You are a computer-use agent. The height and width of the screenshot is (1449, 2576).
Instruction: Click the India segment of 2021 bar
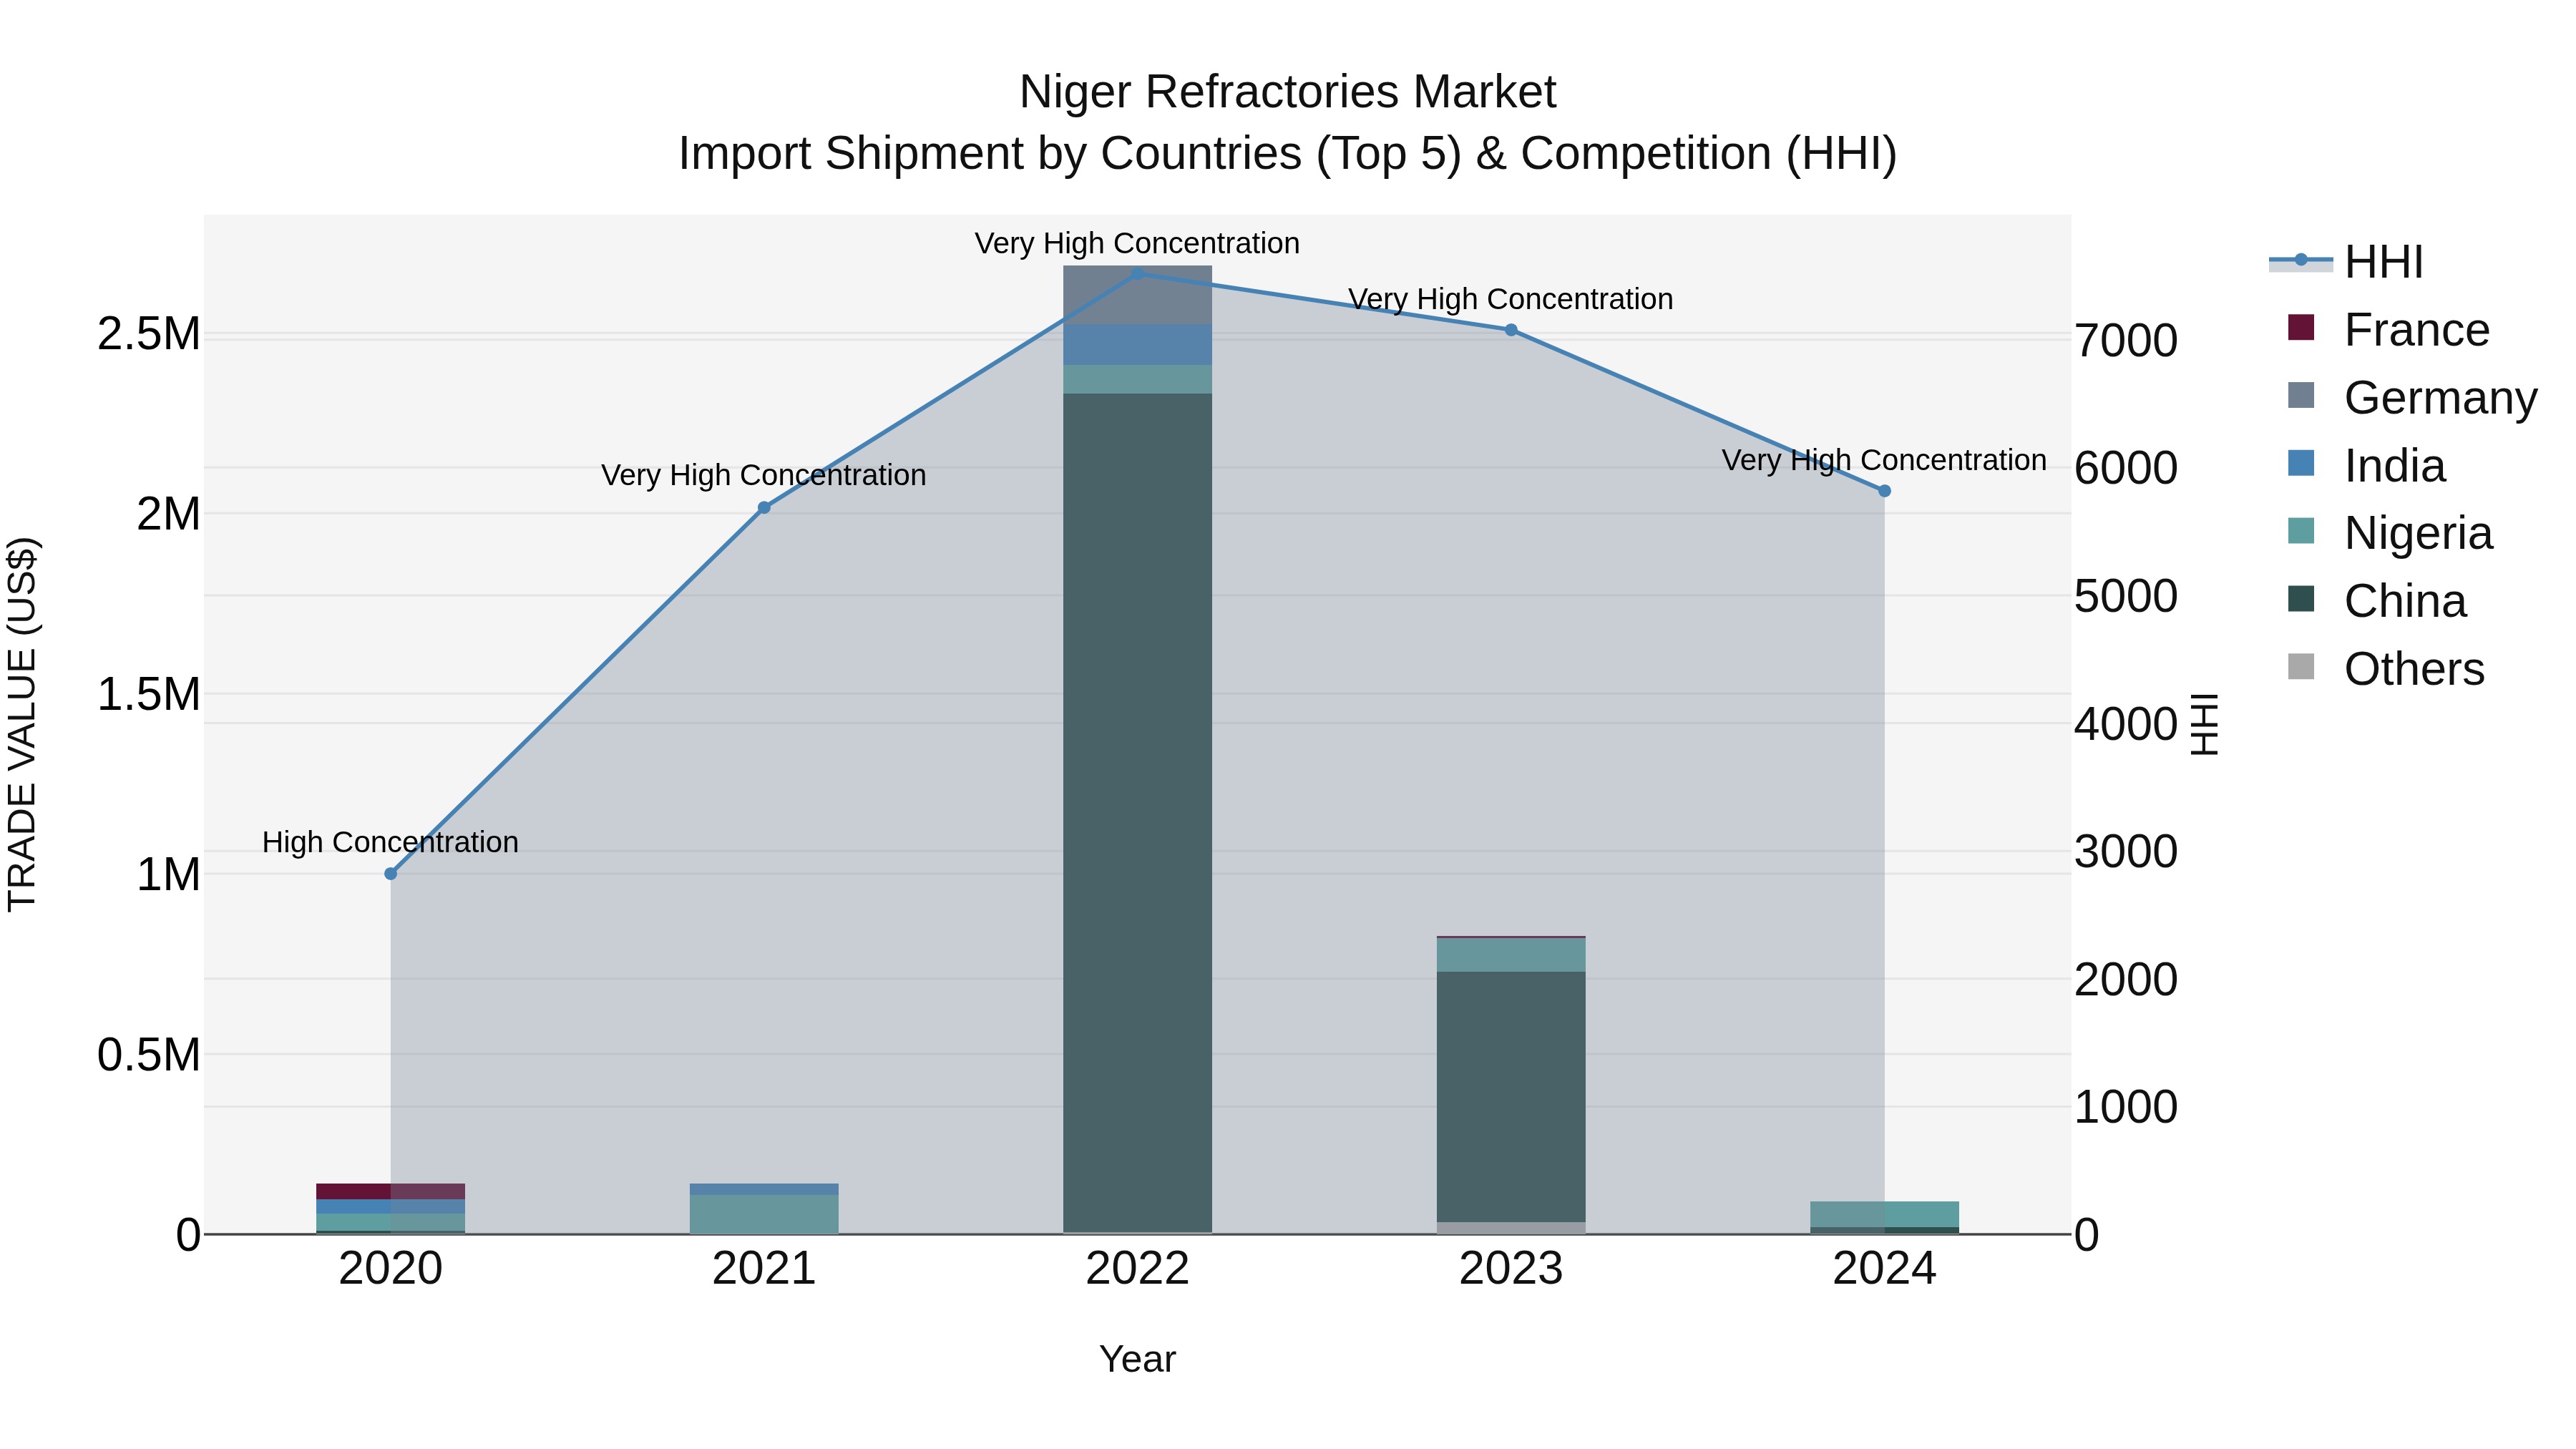(x=764, y=1189)
